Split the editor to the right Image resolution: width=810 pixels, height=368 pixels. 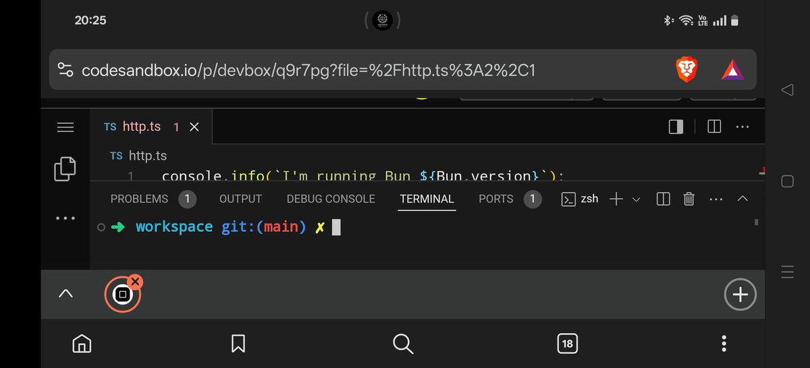[714, 127]
